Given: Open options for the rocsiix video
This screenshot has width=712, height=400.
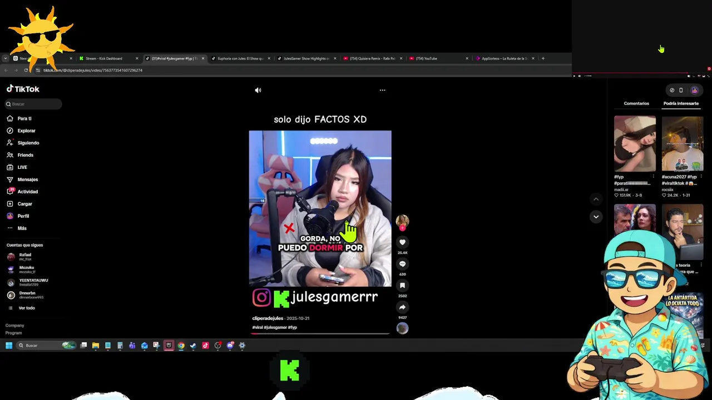Looking at the screenshot, I should pyautogui.click(x=701, y=177).
